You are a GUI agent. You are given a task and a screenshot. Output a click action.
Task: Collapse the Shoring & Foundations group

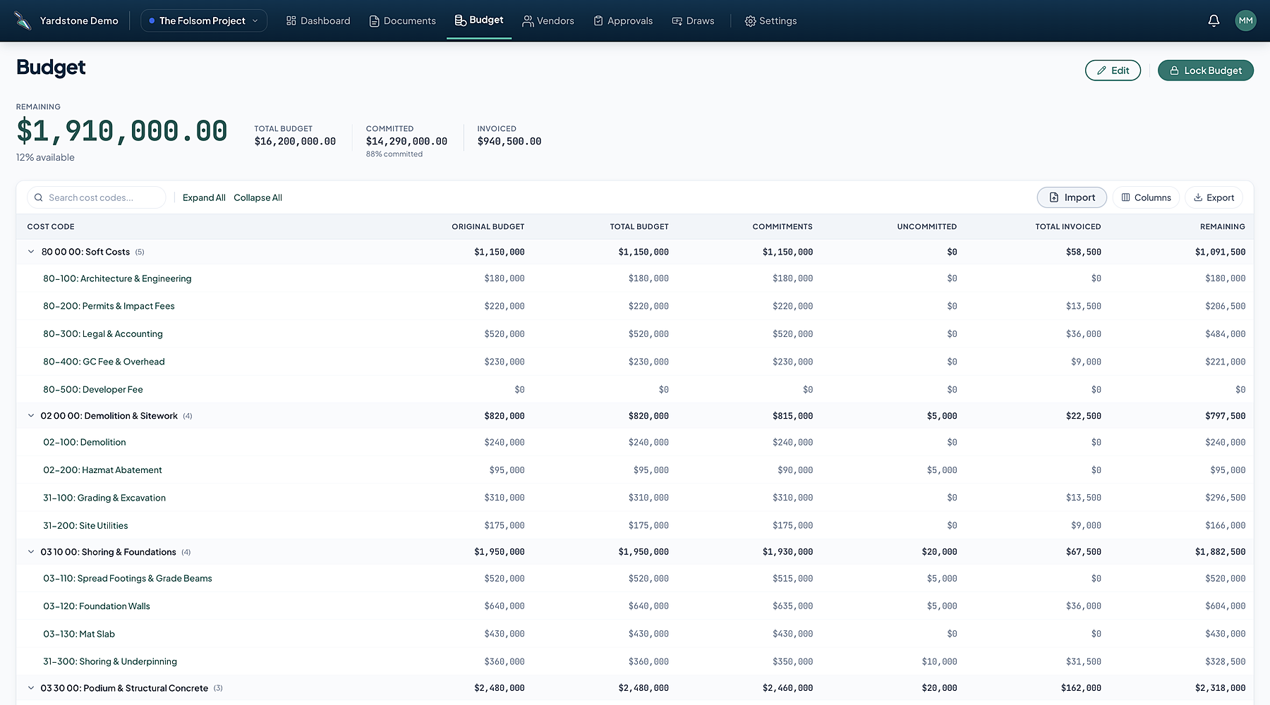click(x=31, y=552)
